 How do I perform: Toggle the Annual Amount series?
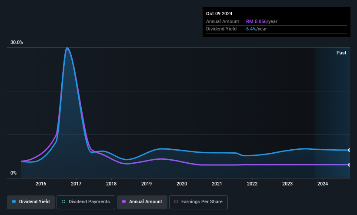click(142, 202)
